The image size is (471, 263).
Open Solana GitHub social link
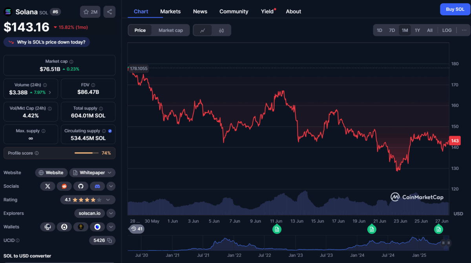(x=80, y=186)
